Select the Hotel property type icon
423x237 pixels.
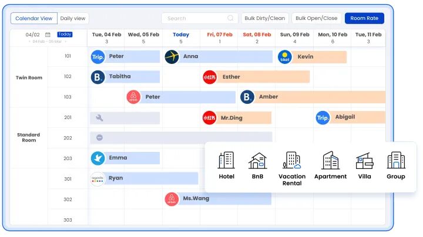coord(226,161)
